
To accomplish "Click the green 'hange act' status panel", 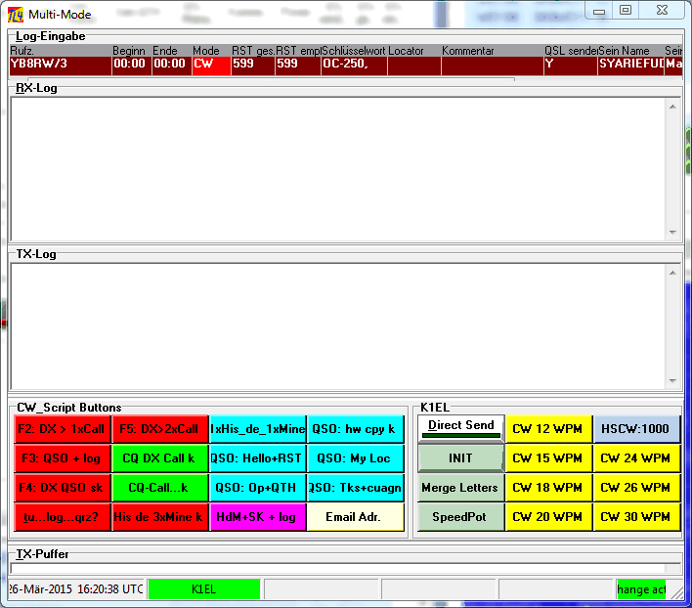I will pos(641,589).
